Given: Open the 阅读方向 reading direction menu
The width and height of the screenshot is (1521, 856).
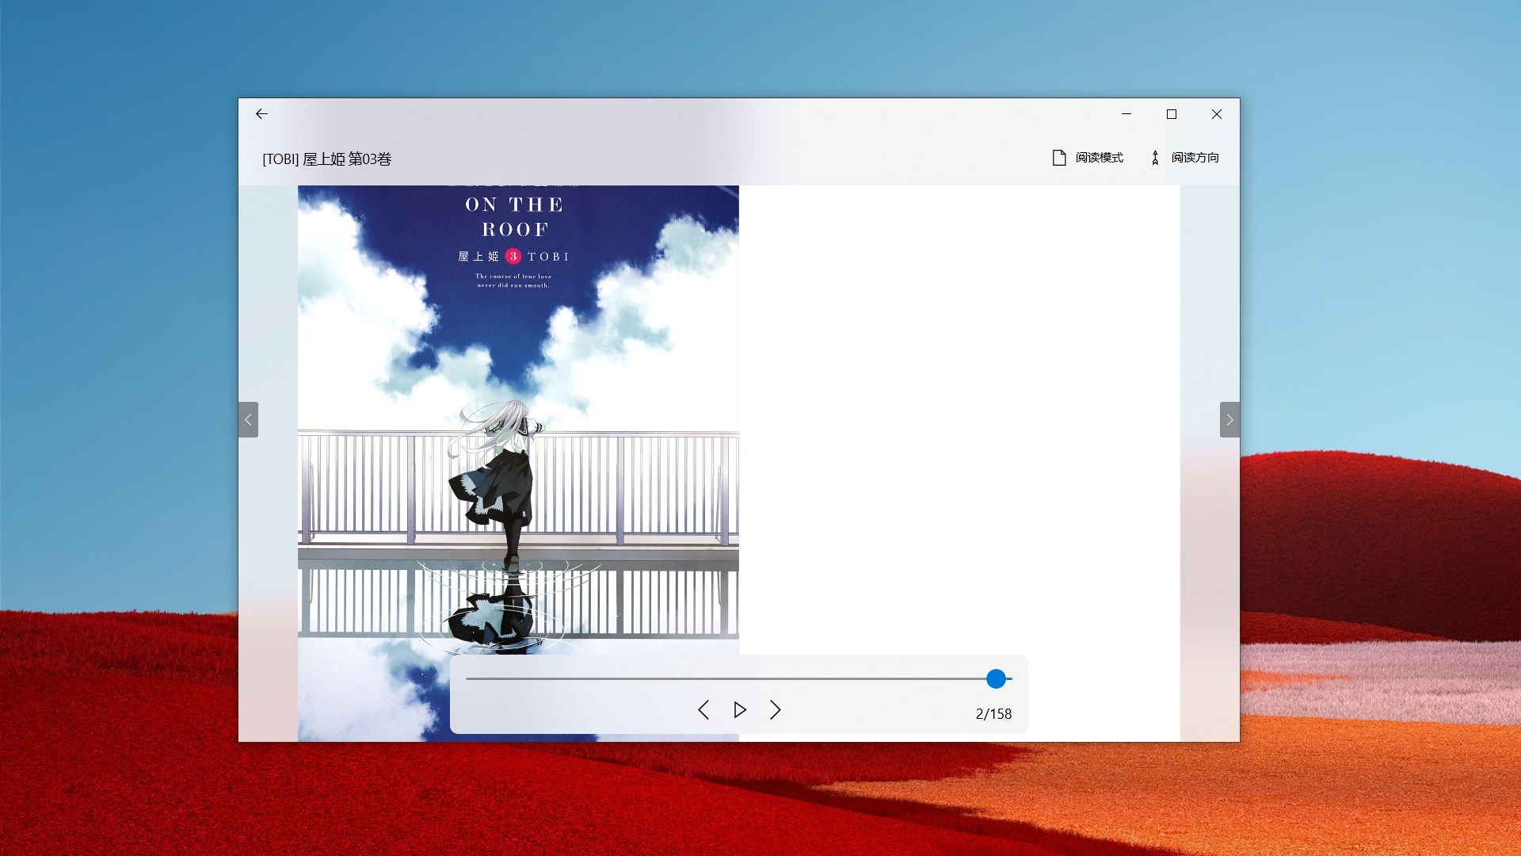Looking at the screenshot, I should point(1195,158).
